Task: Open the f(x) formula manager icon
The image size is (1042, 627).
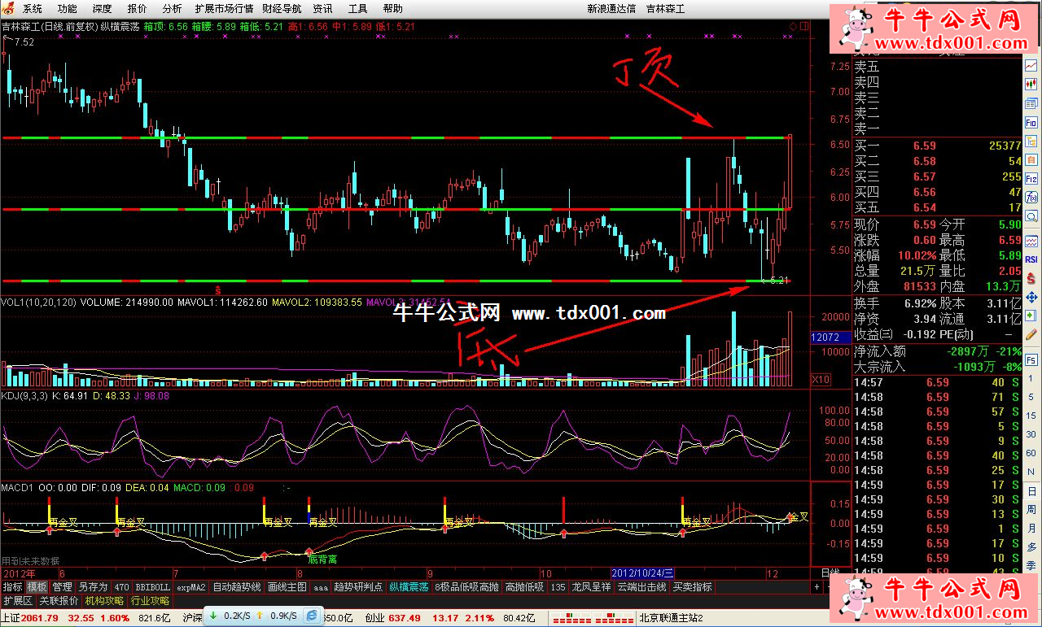Action: point(1031,198)
